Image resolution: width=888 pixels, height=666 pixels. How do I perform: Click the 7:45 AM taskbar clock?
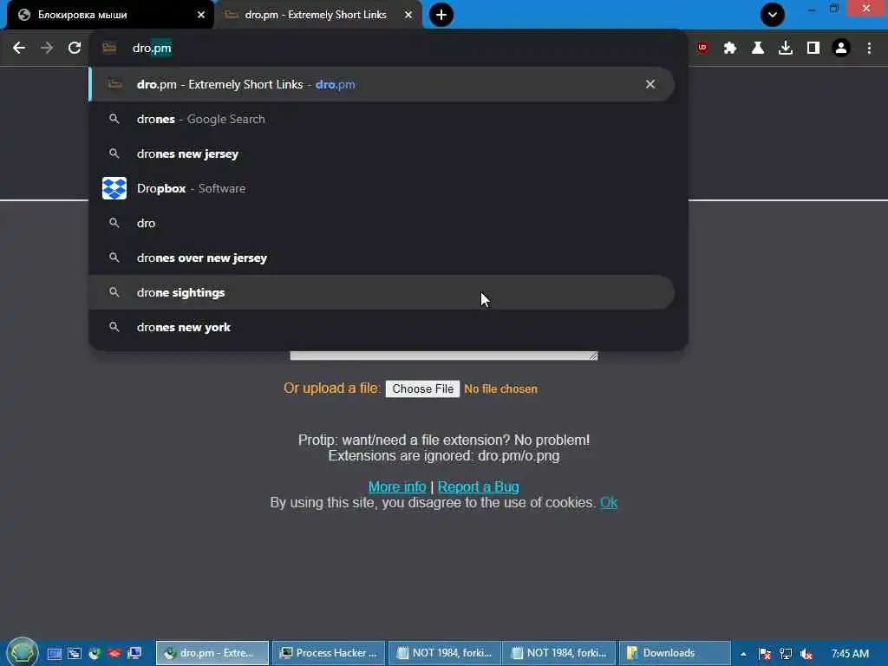pyautogui.click(x=850, y=654)
